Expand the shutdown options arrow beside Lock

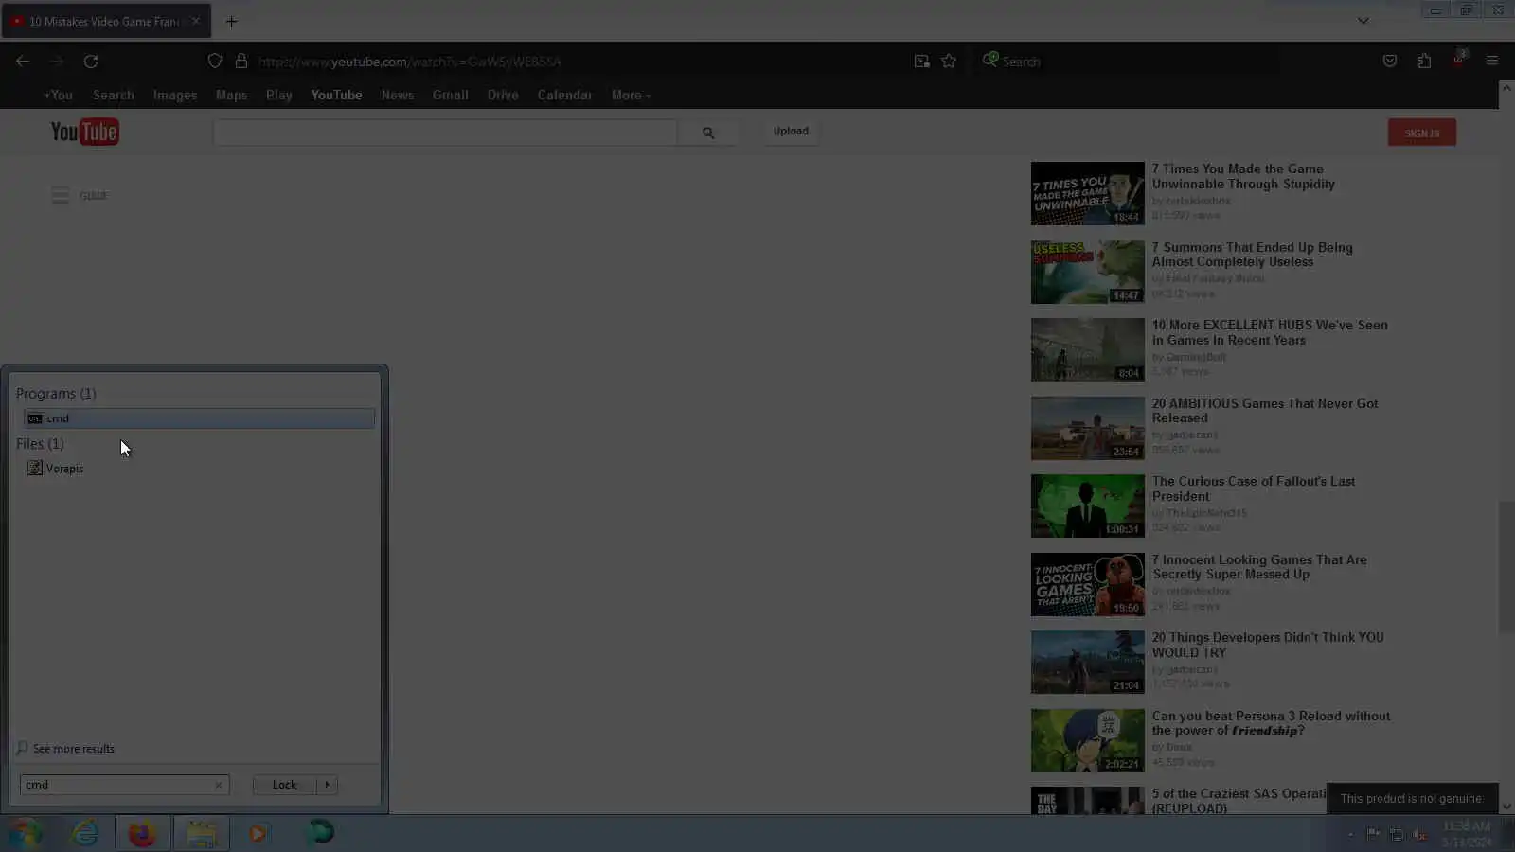[328, 785]
